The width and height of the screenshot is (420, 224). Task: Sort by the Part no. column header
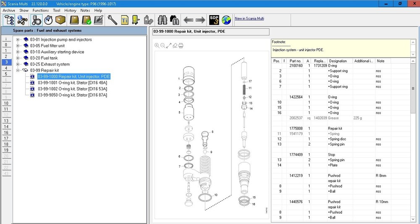pyautogui.click(x=295, y=61)
